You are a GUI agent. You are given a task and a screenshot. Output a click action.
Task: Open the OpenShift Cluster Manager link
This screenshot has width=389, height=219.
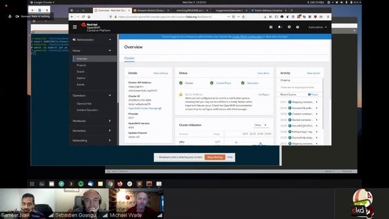point(145,108)
